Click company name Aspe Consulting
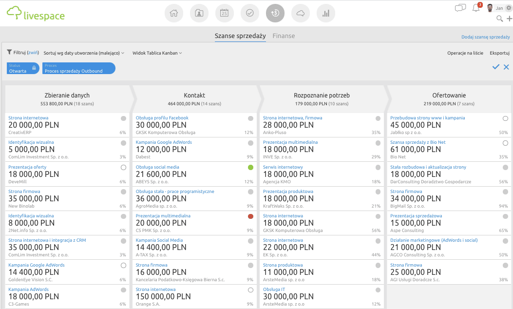Image resolution: width=513 pixels, height=309 pixels. point(407,231)
